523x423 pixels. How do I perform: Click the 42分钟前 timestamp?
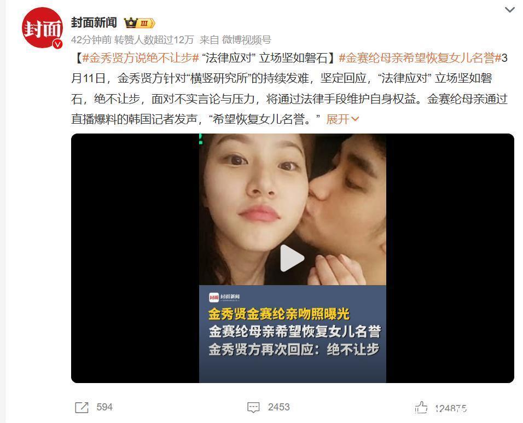click(91, 40)
